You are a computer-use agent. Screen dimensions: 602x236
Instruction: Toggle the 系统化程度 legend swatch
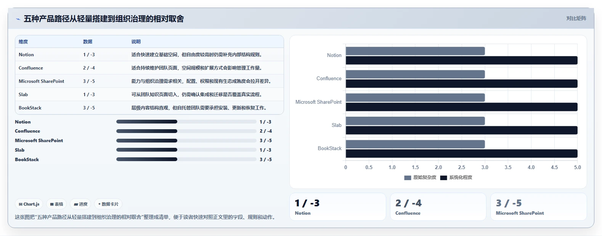coord(443,177)
